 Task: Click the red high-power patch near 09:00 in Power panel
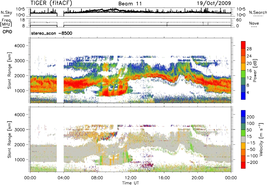[x=106, y=93]
